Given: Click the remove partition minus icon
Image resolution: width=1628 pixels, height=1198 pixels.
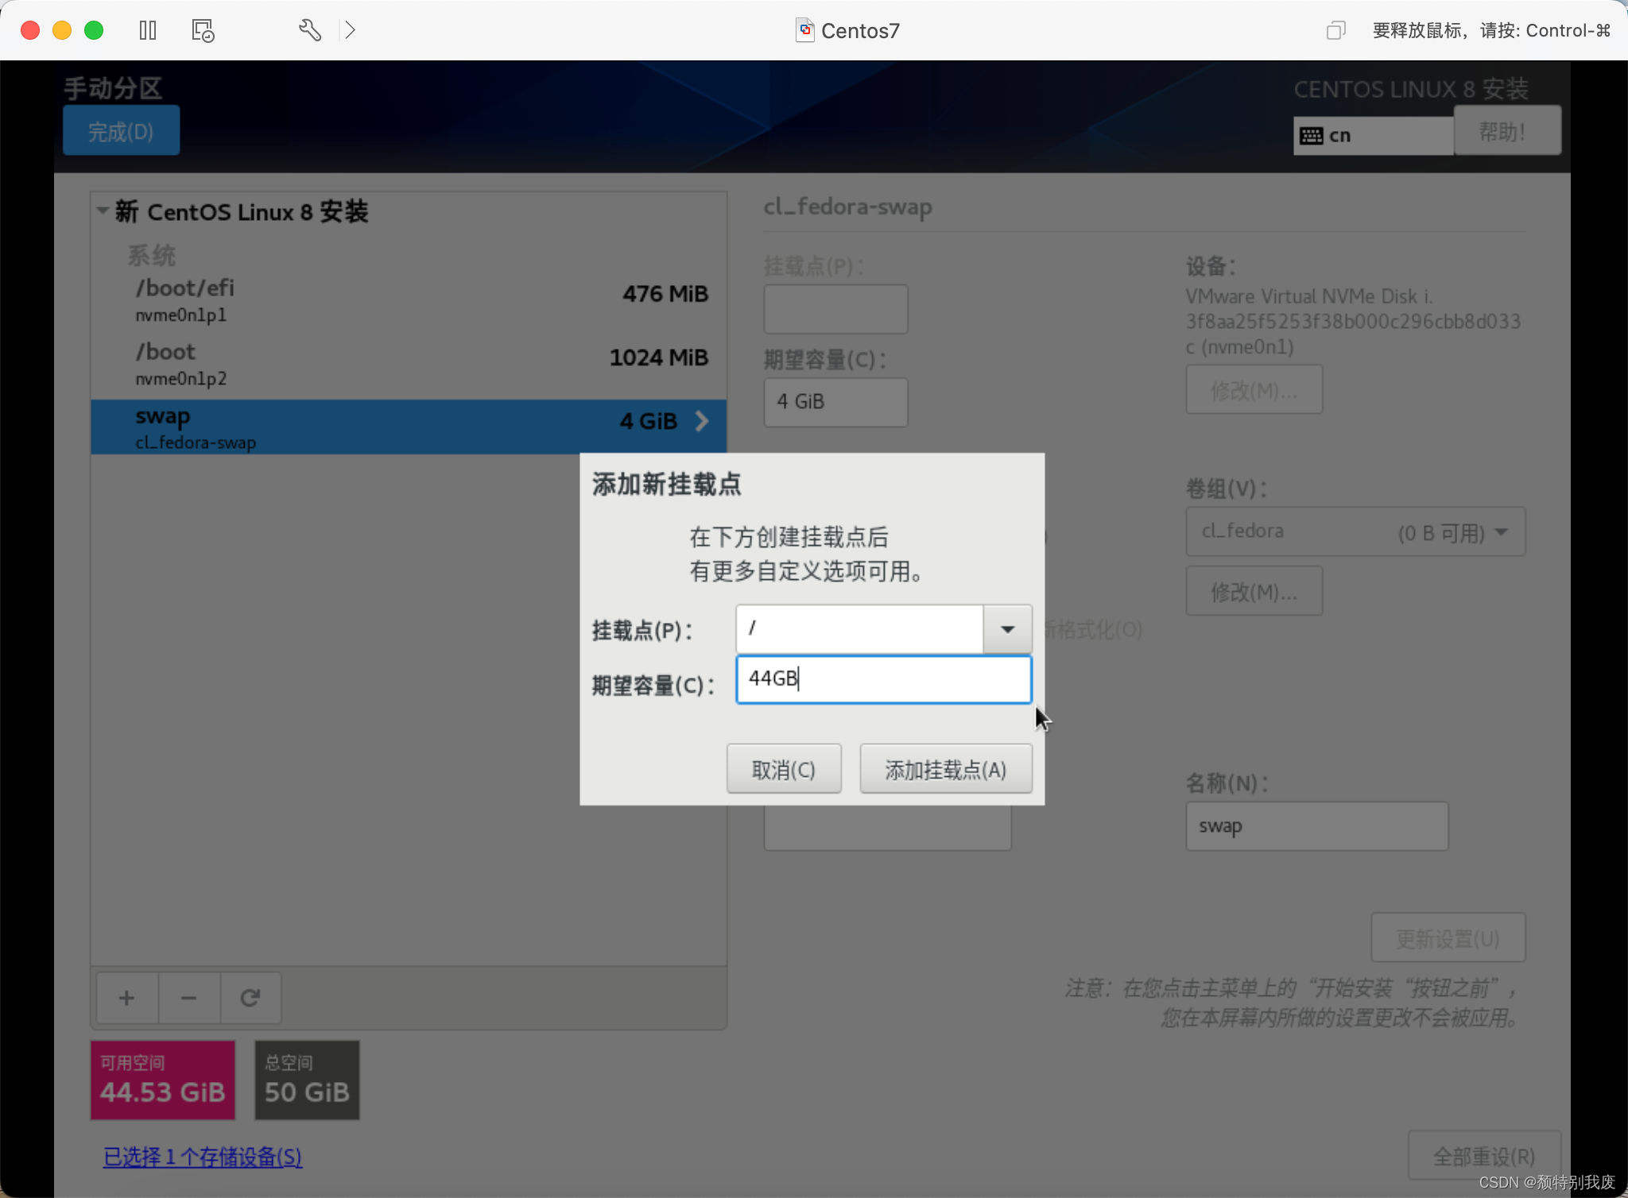Looking at the screenshot, I should click(188, 998).
